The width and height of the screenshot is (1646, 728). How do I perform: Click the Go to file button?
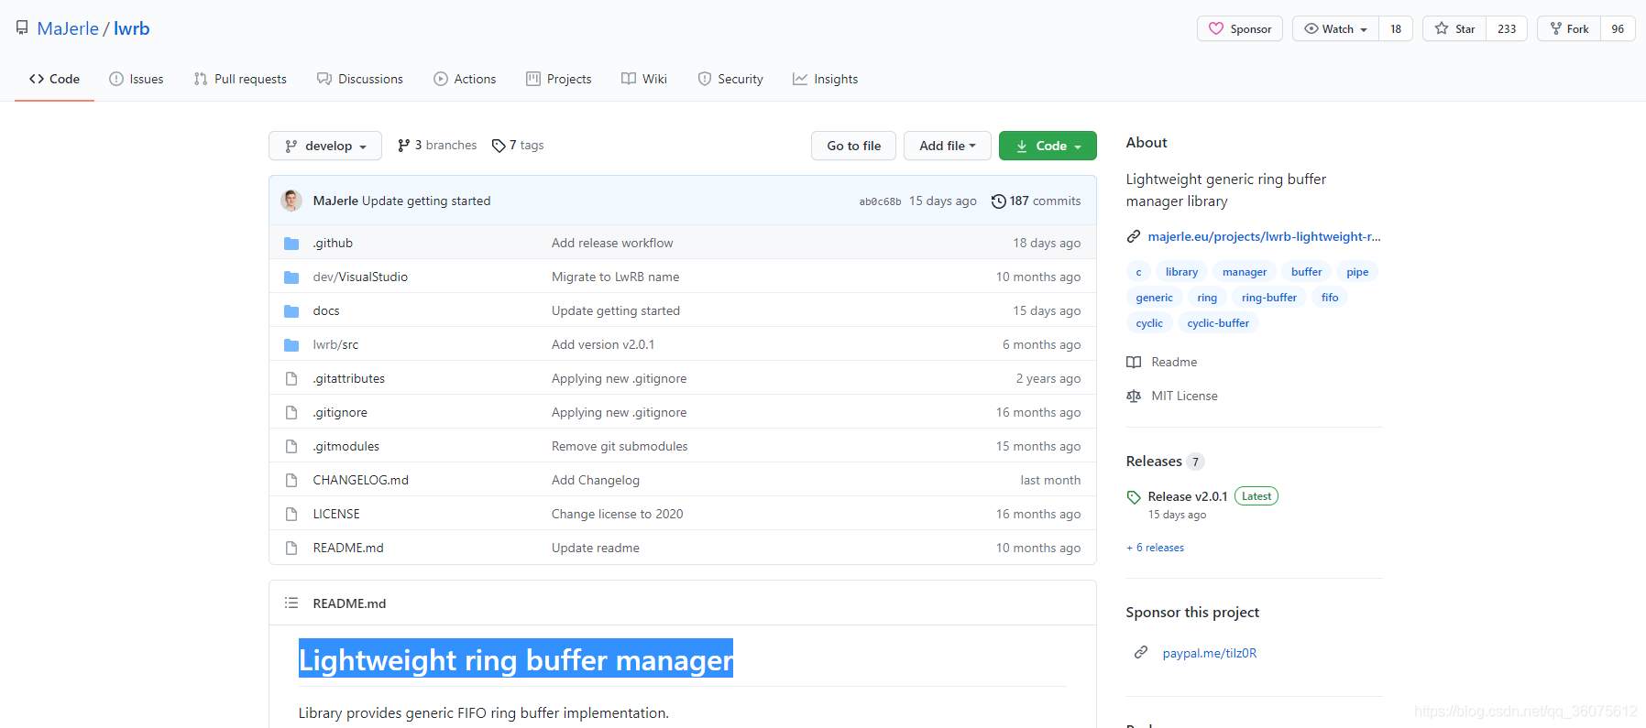[853, 146]
